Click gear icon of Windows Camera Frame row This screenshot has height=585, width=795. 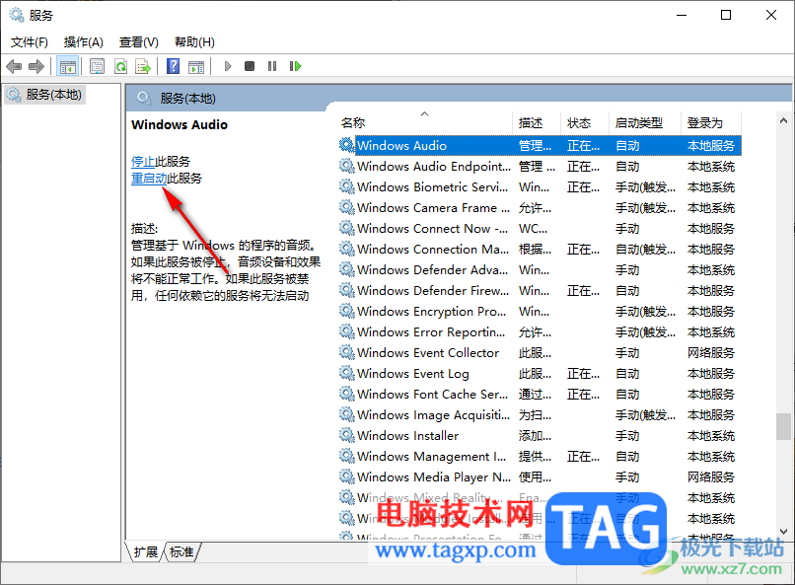pyautogui.click(x=347, y=207)
